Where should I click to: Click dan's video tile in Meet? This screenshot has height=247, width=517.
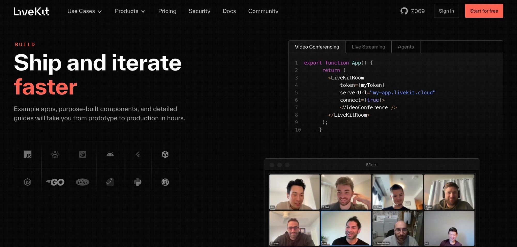click(449, 192)
